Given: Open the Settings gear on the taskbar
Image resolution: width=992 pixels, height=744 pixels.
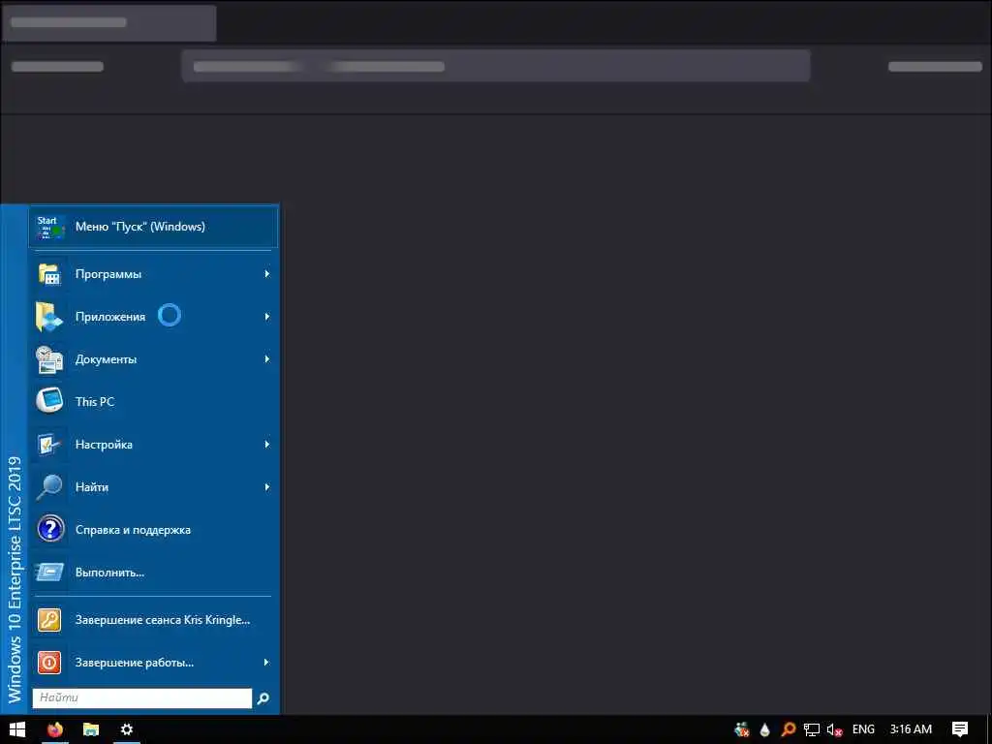Looking at the screenshot, I should pyautogui.click(x=127, y=729).
